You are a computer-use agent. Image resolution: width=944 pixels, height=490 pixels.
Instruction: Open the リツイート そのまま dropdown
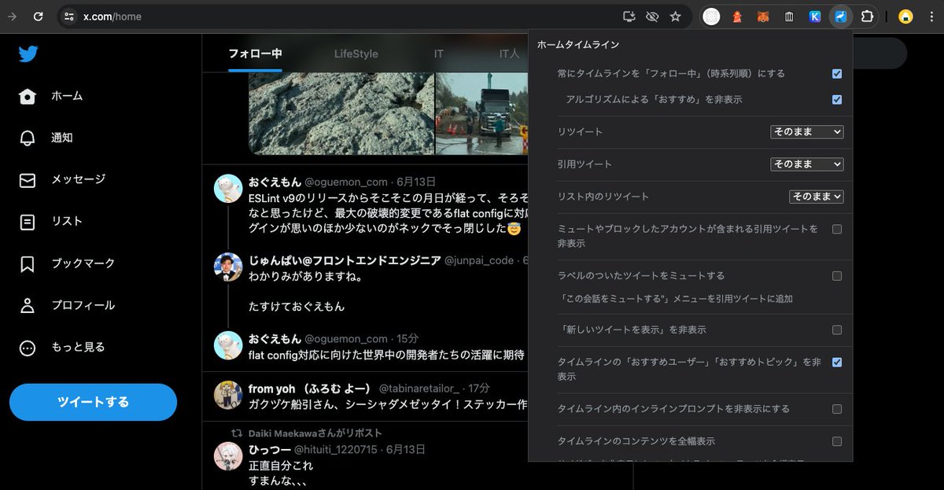807,132
